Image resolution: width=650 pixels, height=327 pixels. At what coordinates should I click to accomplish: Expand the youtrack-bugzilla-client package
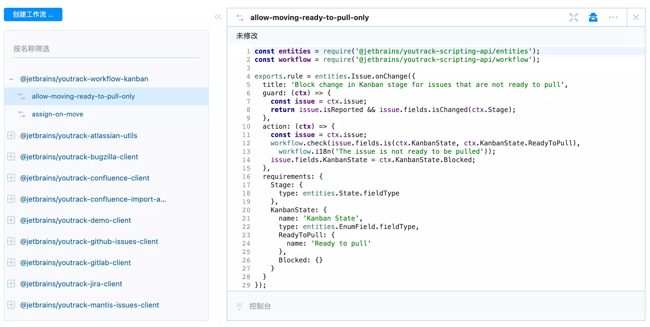coord(11,157)
